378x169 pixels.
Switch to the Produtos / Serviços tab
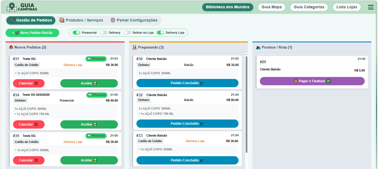81,20
